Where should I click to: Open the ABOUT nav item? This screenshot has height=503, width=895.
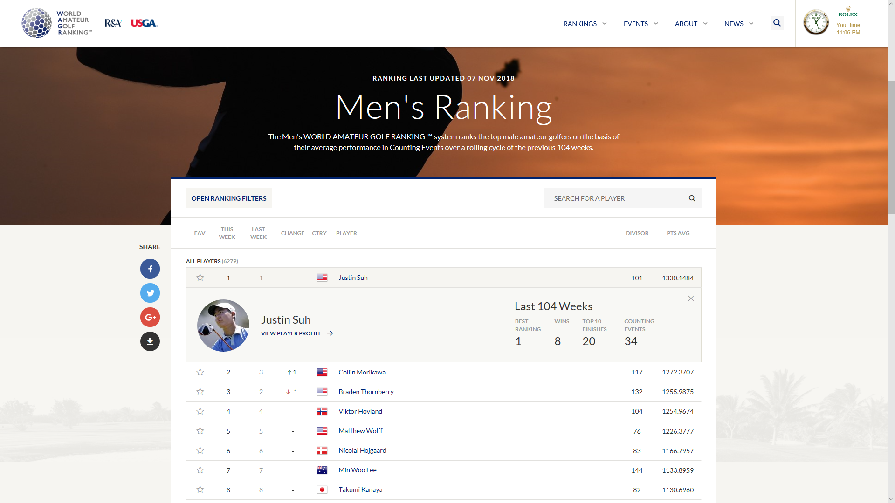686,24
